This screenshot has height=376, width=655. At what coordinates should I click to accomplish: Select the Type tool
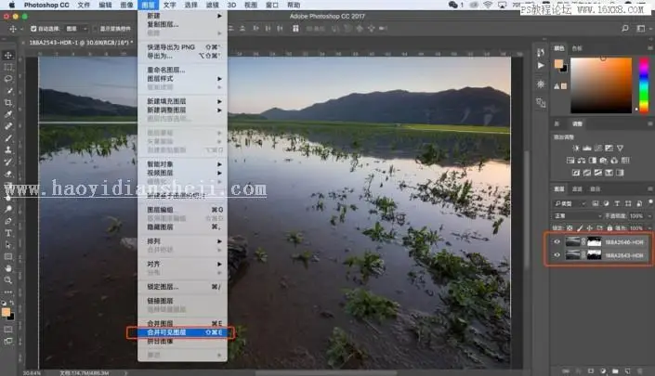point(8,233)
